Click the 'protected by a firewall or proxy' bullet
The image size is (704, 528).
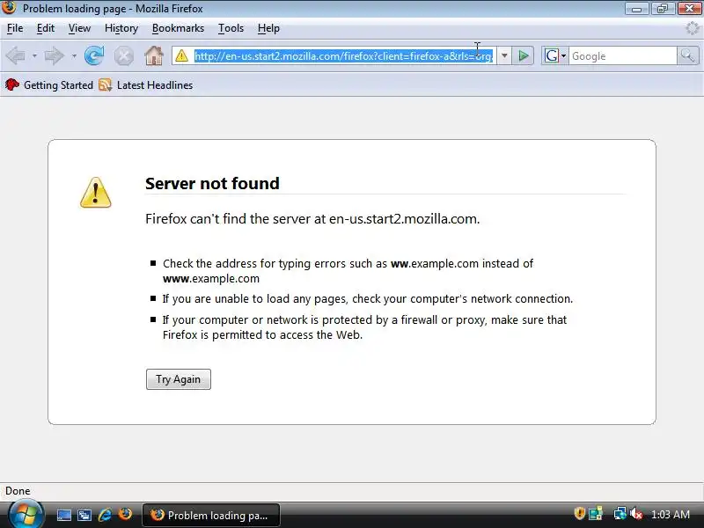(364, 327)
